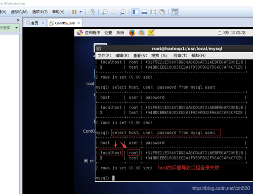This screenshot has width=253, height=194.
Task: Open the terminal 查看(V) menu
Action: 140,56
